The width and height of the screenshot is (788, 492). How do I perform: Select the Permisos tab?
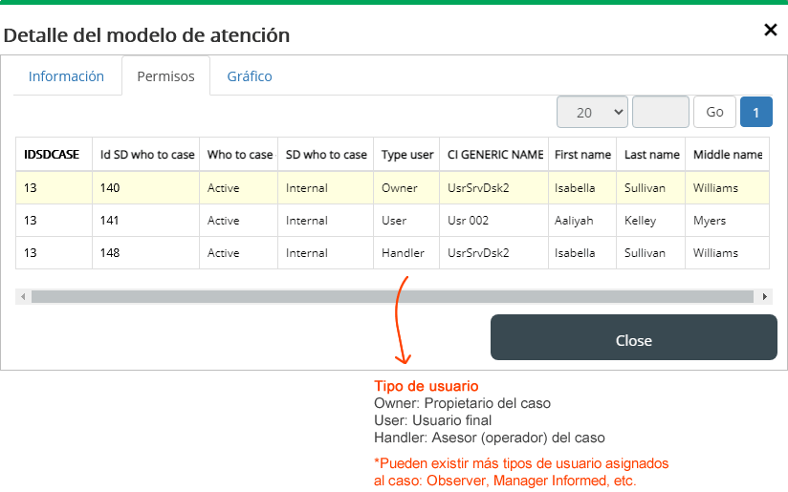tap(165, 76)
